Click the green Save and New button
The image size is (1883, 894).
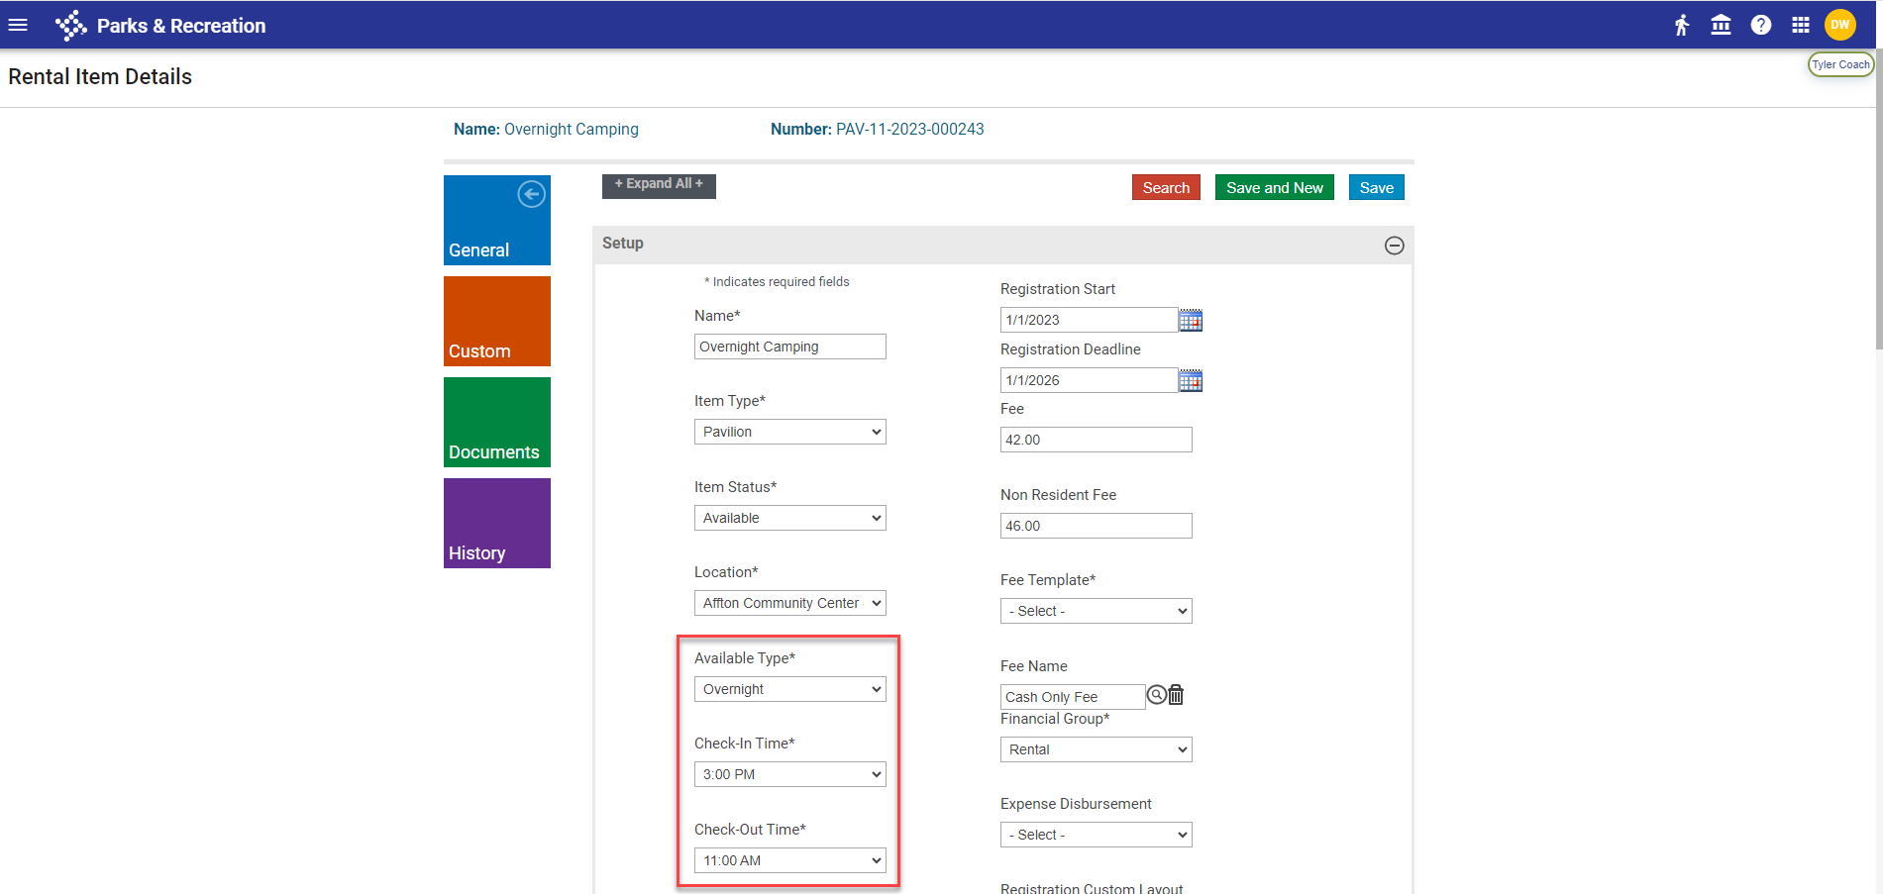pos(1274,188)
